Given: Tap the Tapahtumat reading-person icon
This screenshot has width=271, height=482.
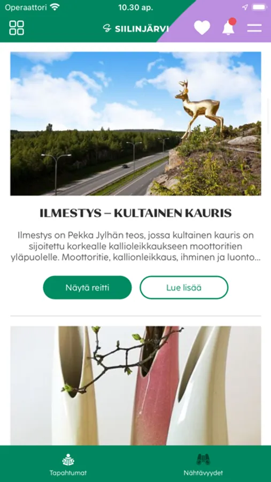Looking at the screenshot, I should (68, 460).
